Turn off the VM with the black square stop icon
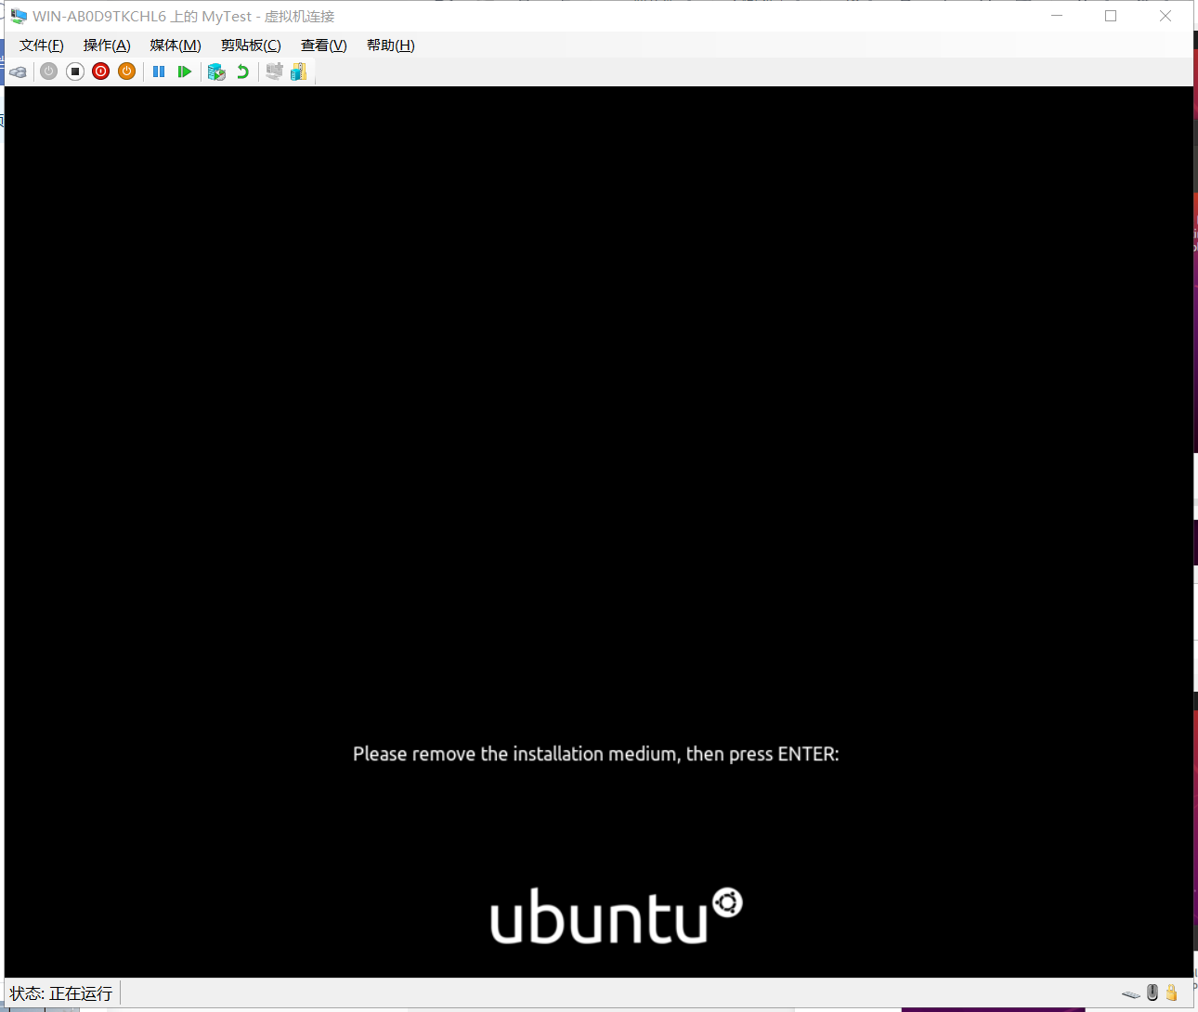The height and width of the screenshot is (1012, 1198). (x=75, y=71)
